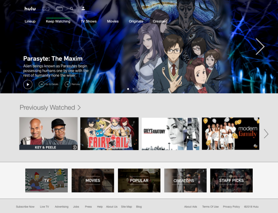Switch to the Creator tab
The height and width of the screenshot is (213, 278).
pyautogui.click(x=159, y=21)
